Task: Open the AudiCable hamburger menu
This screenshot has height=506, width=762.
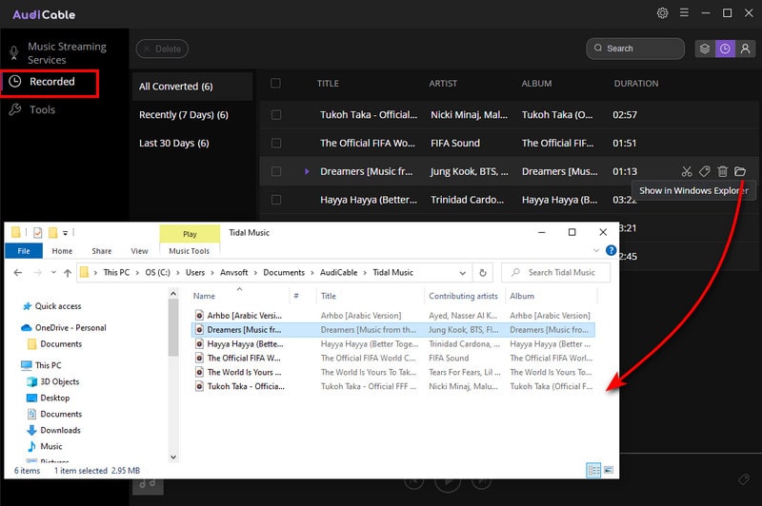Action: (685, 13)
